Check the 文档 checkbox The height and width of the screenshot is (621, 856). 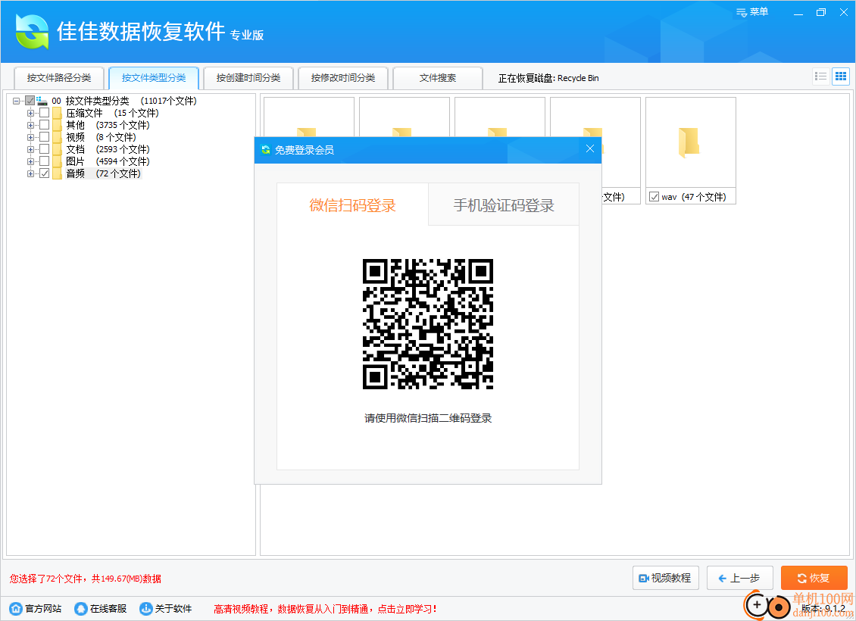coord(44,148)
